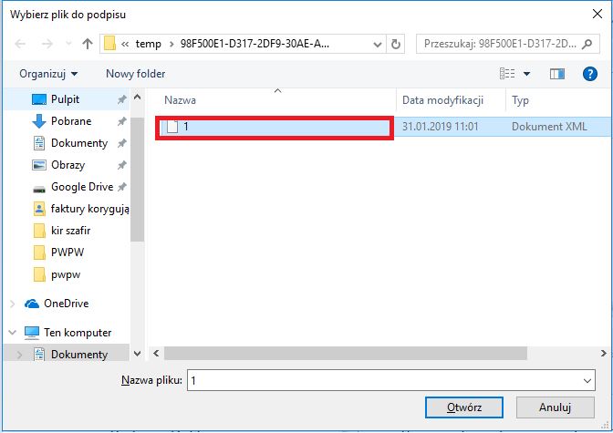Click the horizontal scrollbar in file list
Screen dimensions: 613x433
(365, 352)
